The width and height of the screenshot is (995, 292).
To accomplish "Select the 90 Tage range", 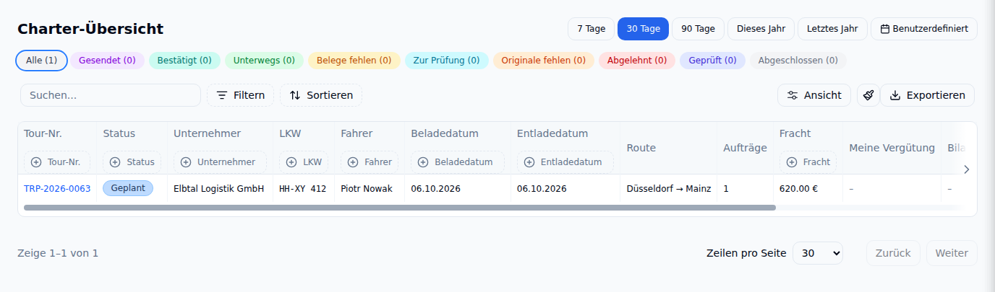I will [698, 29].
